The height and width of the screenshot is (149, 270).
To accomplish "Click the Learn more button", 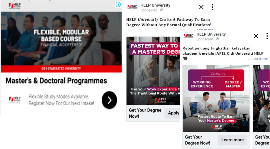I will point(233,140).
